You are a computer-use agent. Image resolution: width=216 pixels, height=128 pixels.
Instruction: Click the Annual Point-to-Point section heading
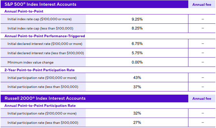coord(24,11)
